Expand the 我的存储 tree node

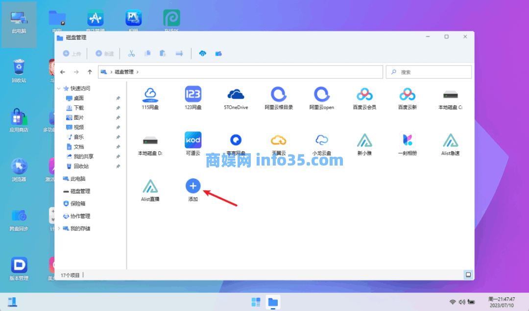click(x=59, y=229)
